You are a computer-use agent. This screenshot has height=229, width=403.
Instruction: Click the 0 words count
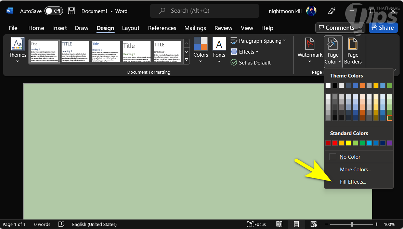(x=42, y=224)
